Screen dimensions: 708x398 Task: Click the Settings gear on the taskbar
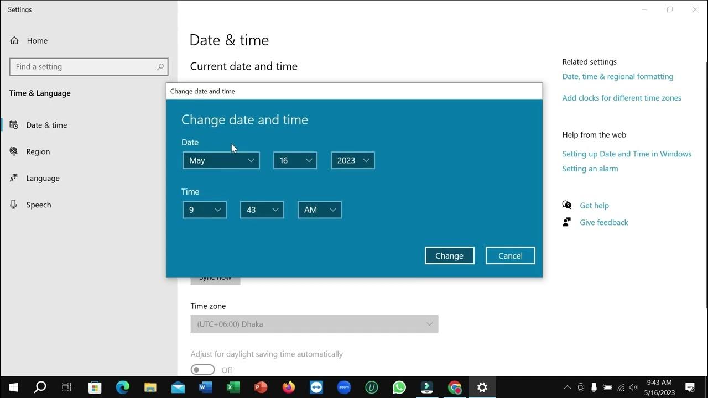pos(482,387)
